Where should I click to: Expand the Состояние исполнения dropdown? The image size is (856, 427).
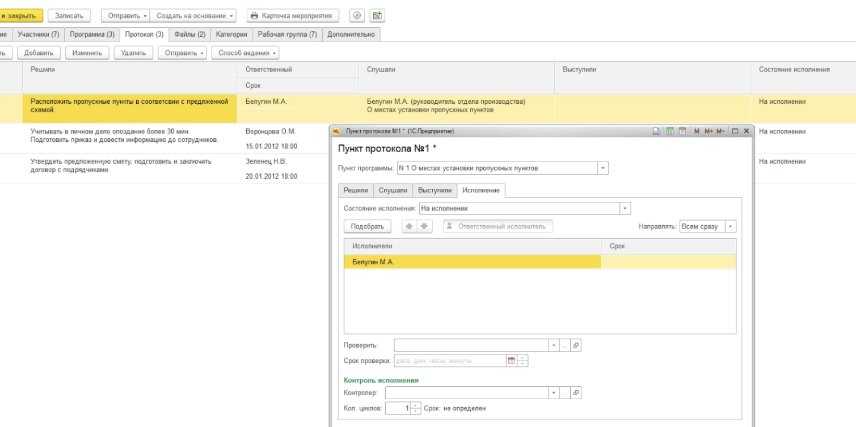tap(626, 208)
